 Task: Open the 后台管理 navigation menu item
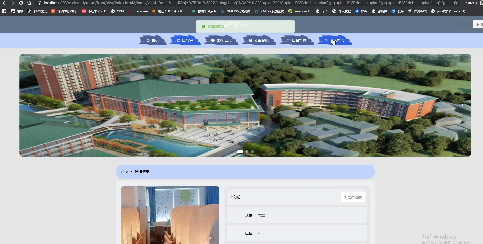click(297, 40)
